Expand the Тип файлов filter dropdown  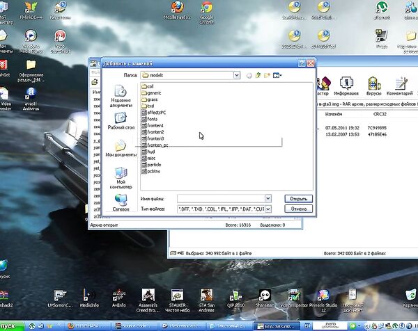[268, 209]
